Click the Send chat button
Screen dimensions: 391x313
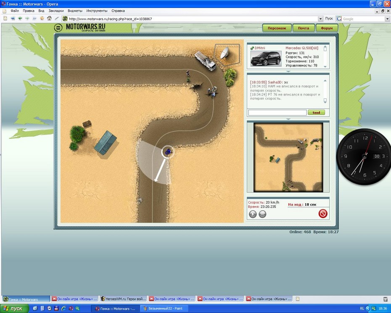316,113
